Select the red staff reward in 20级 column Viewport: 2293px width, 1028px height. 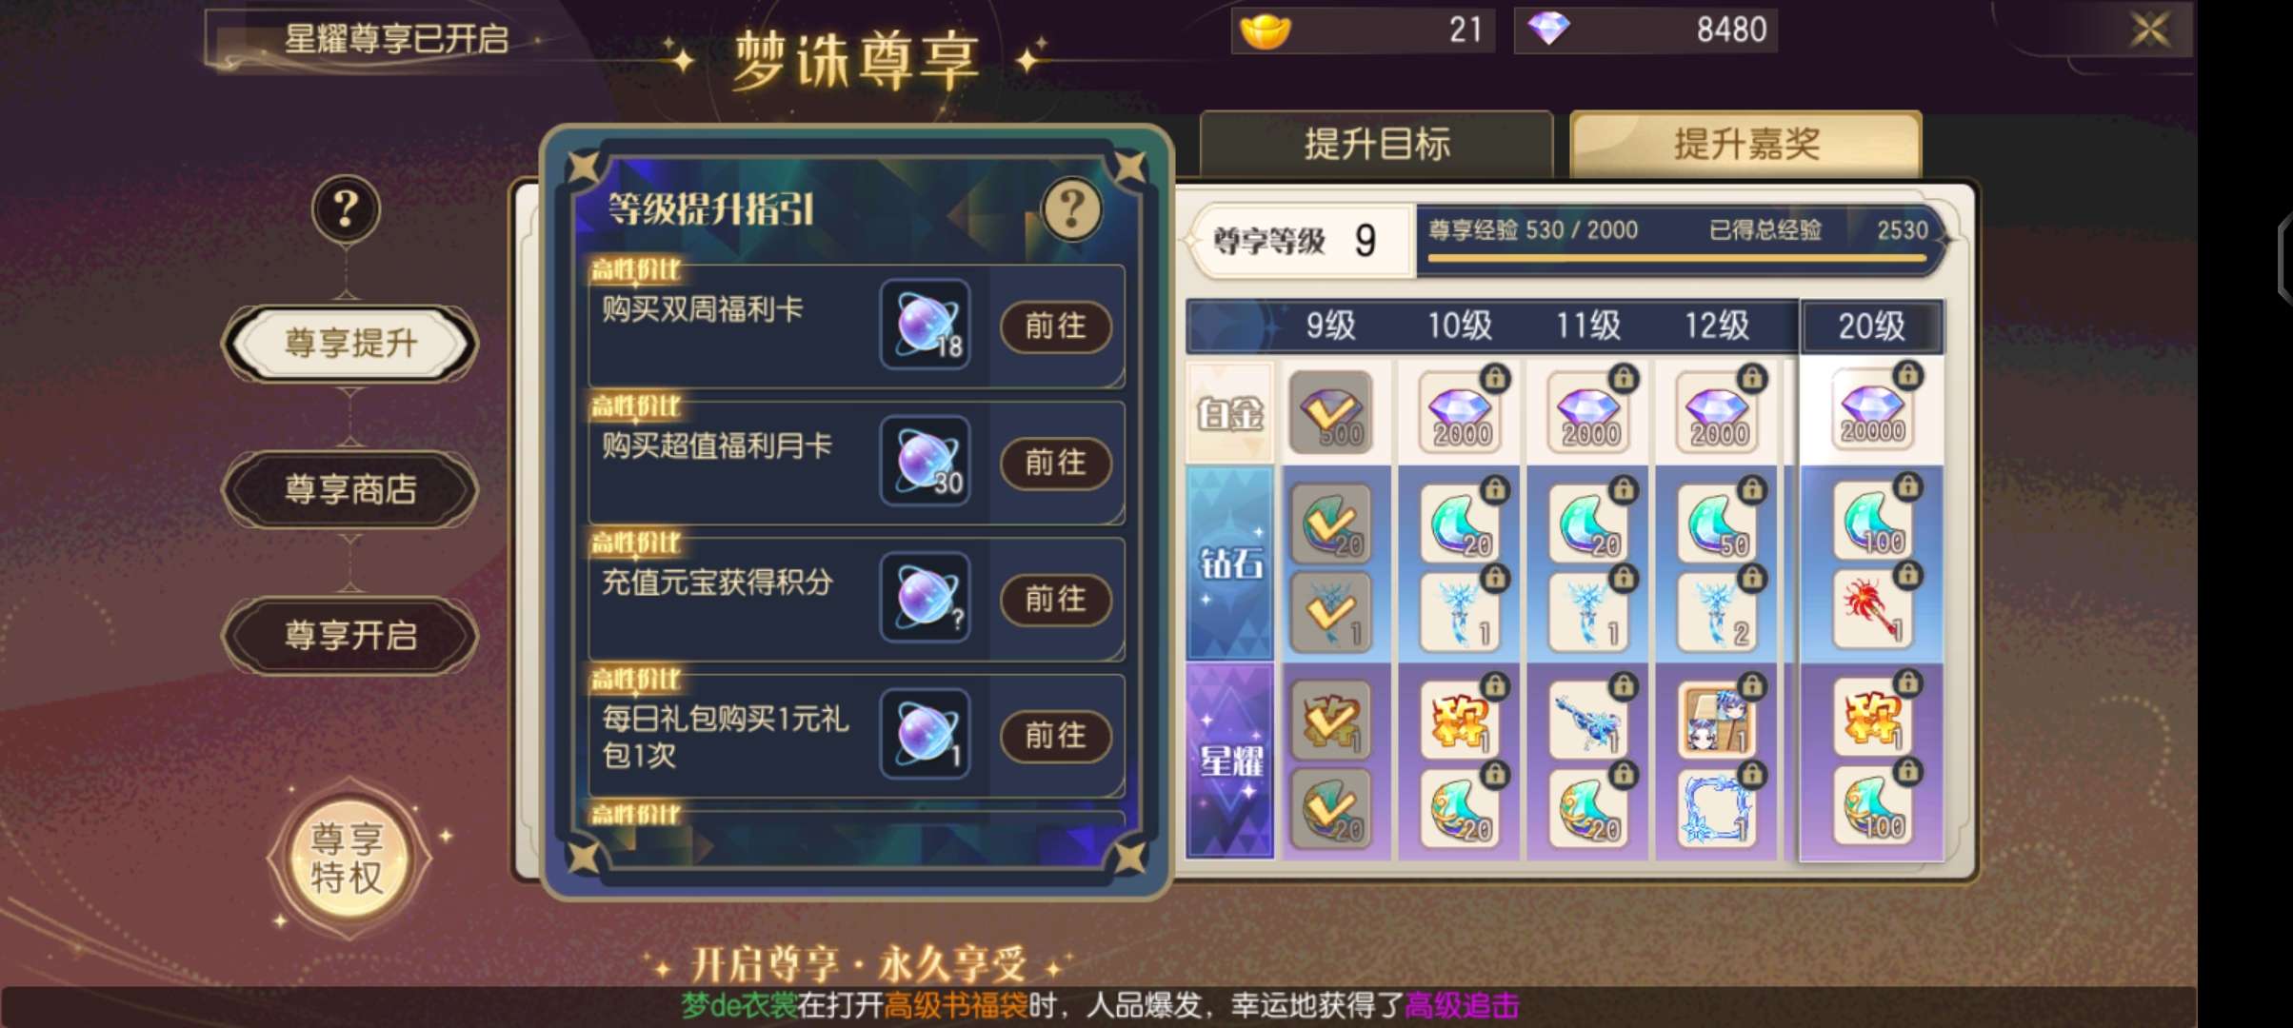[x=1871, y=610]
